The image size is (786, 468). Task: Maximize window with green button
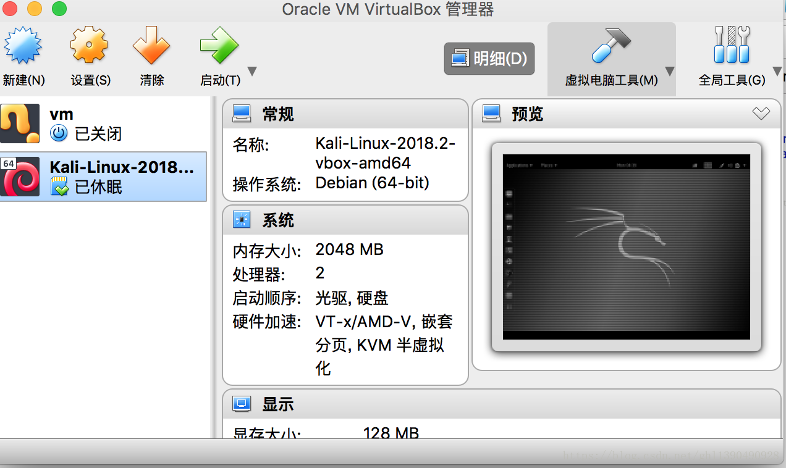(59, 9)
